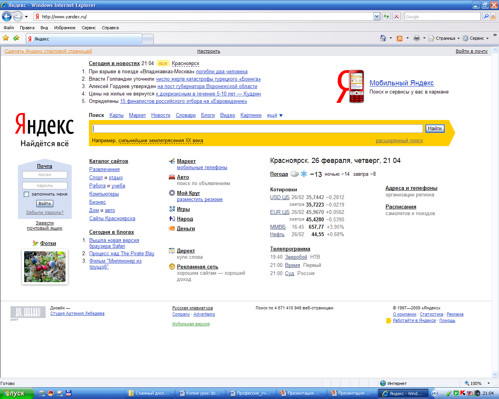Image resolution: width=499 pixels, height=399 pixels.
Task: Expand the Home button dropdown arrow
Action: [391, 38]
